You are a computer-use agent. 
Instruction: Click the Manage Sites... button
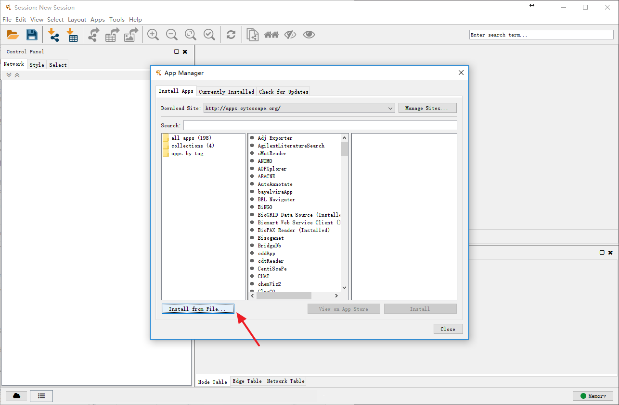click(427, 108)
